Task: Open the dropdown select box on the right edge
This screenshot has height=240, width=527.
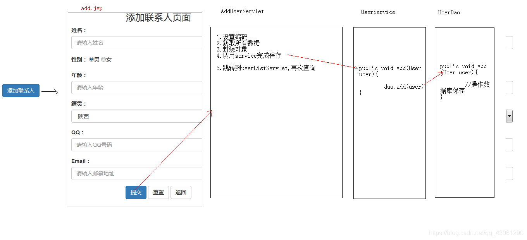Action: tap(509, 116)
